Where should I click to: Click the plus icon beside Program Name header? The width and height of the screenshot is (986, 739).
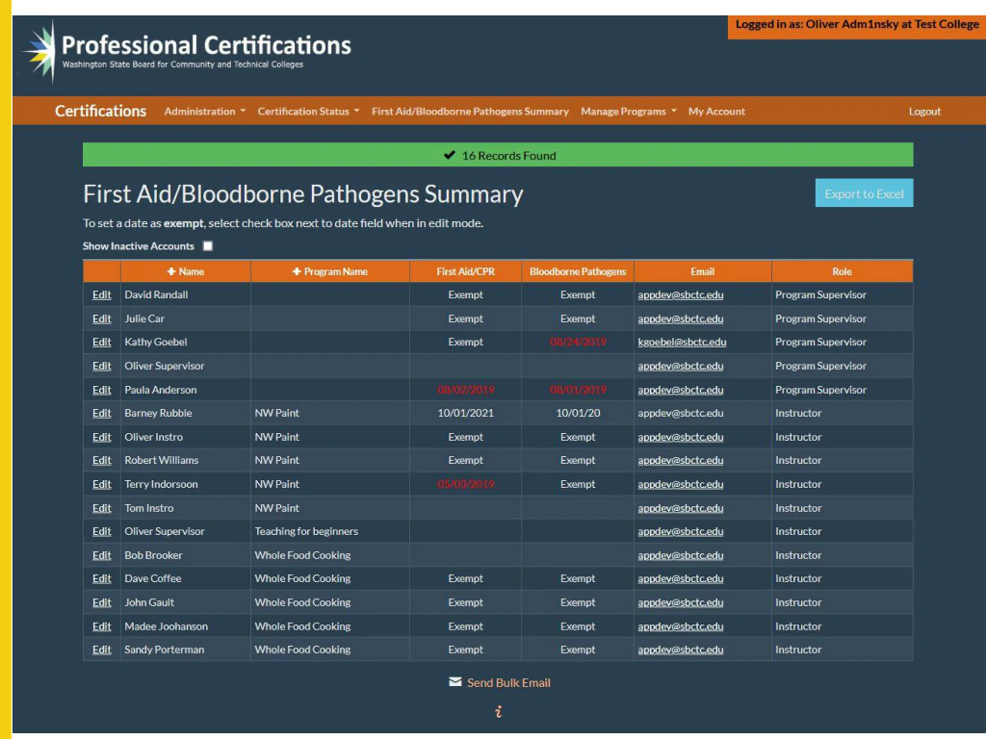pyautogui.click(x=297, y=271)
